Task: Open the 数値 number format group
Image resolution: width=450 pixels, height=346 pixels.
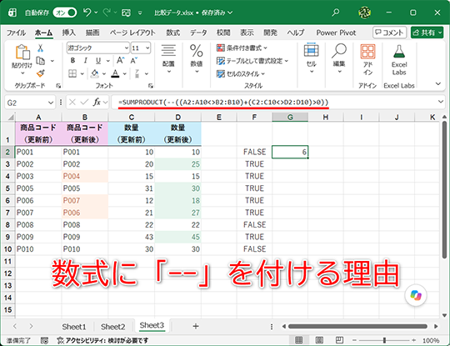Action: pos(197,58)
